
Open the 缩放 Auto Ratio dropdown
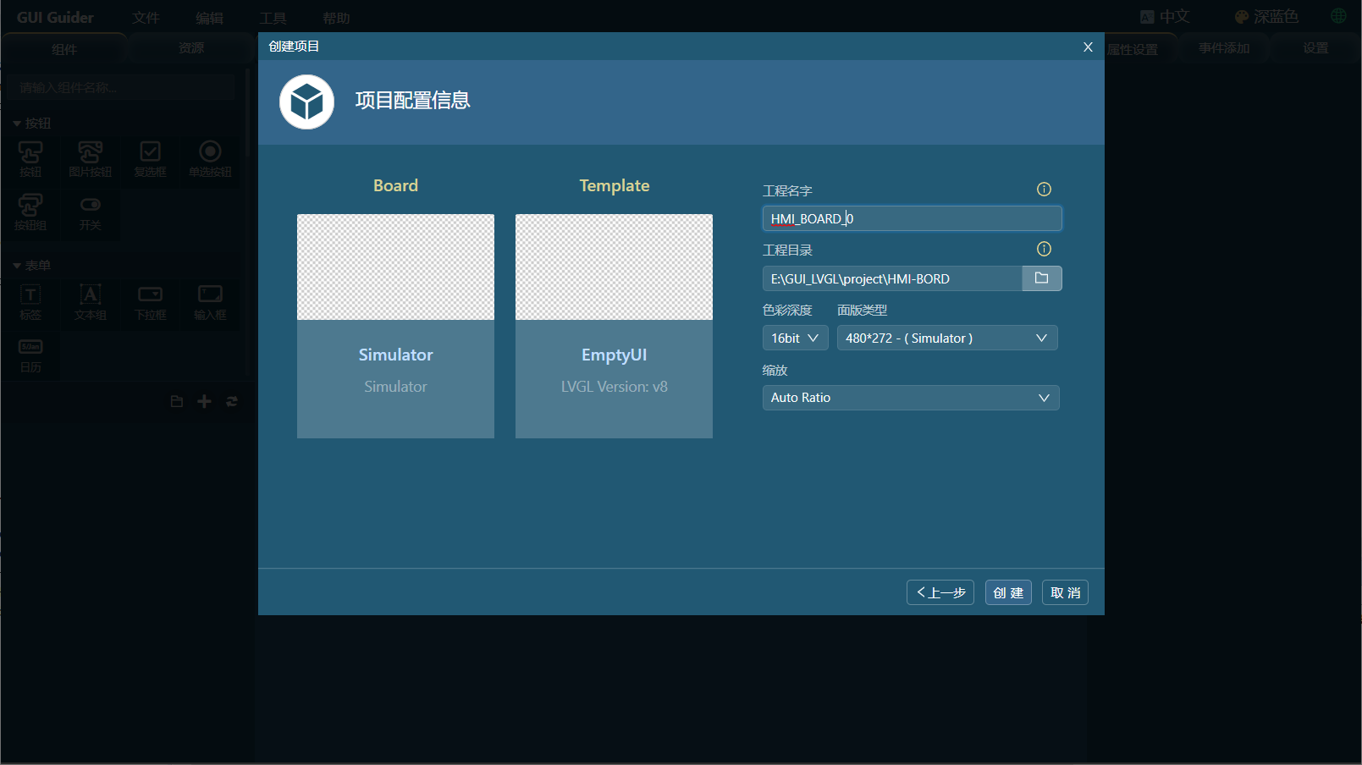click(910, 397)
